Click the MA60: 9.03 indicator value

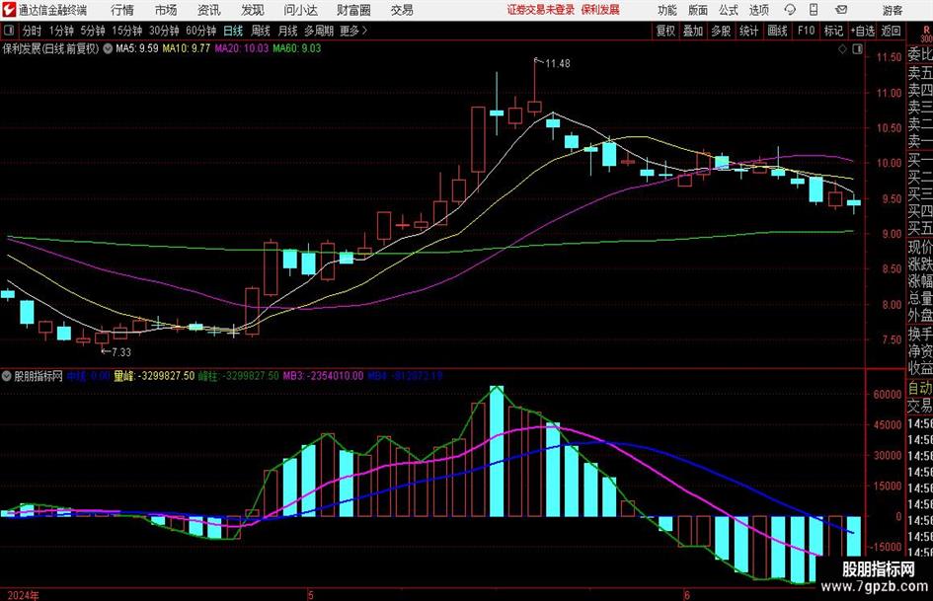297,48
